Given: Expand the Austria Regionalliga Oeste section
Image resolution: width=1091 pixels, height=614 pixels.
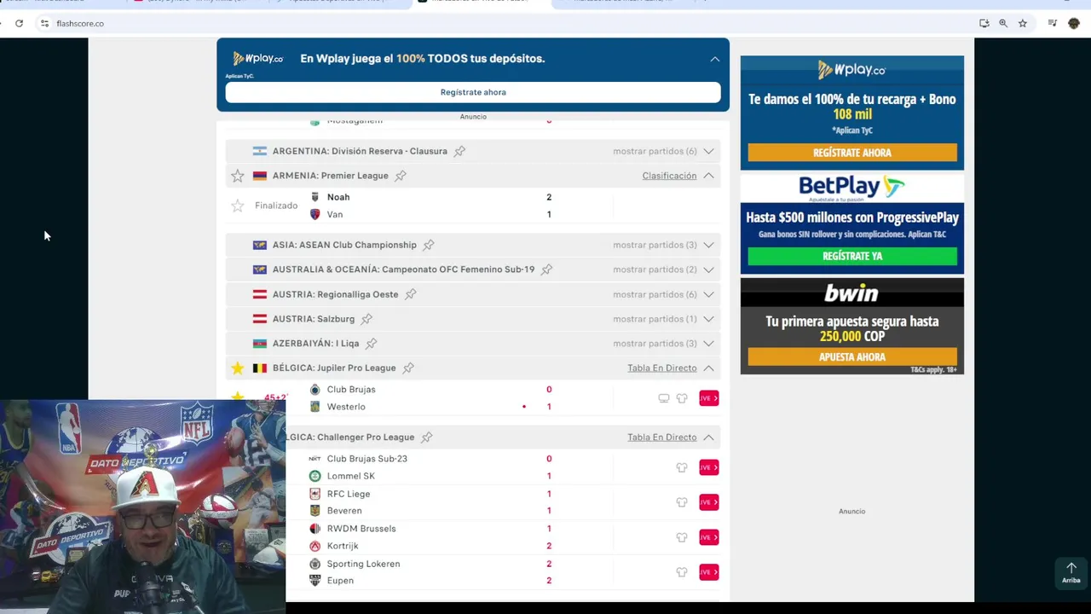Looking at the screenshot, I should pos(708,294).
